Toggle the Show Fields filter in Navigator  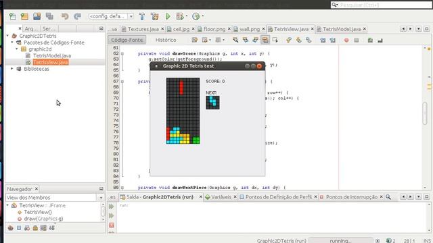pyautogui.click(x=19, y=228)
